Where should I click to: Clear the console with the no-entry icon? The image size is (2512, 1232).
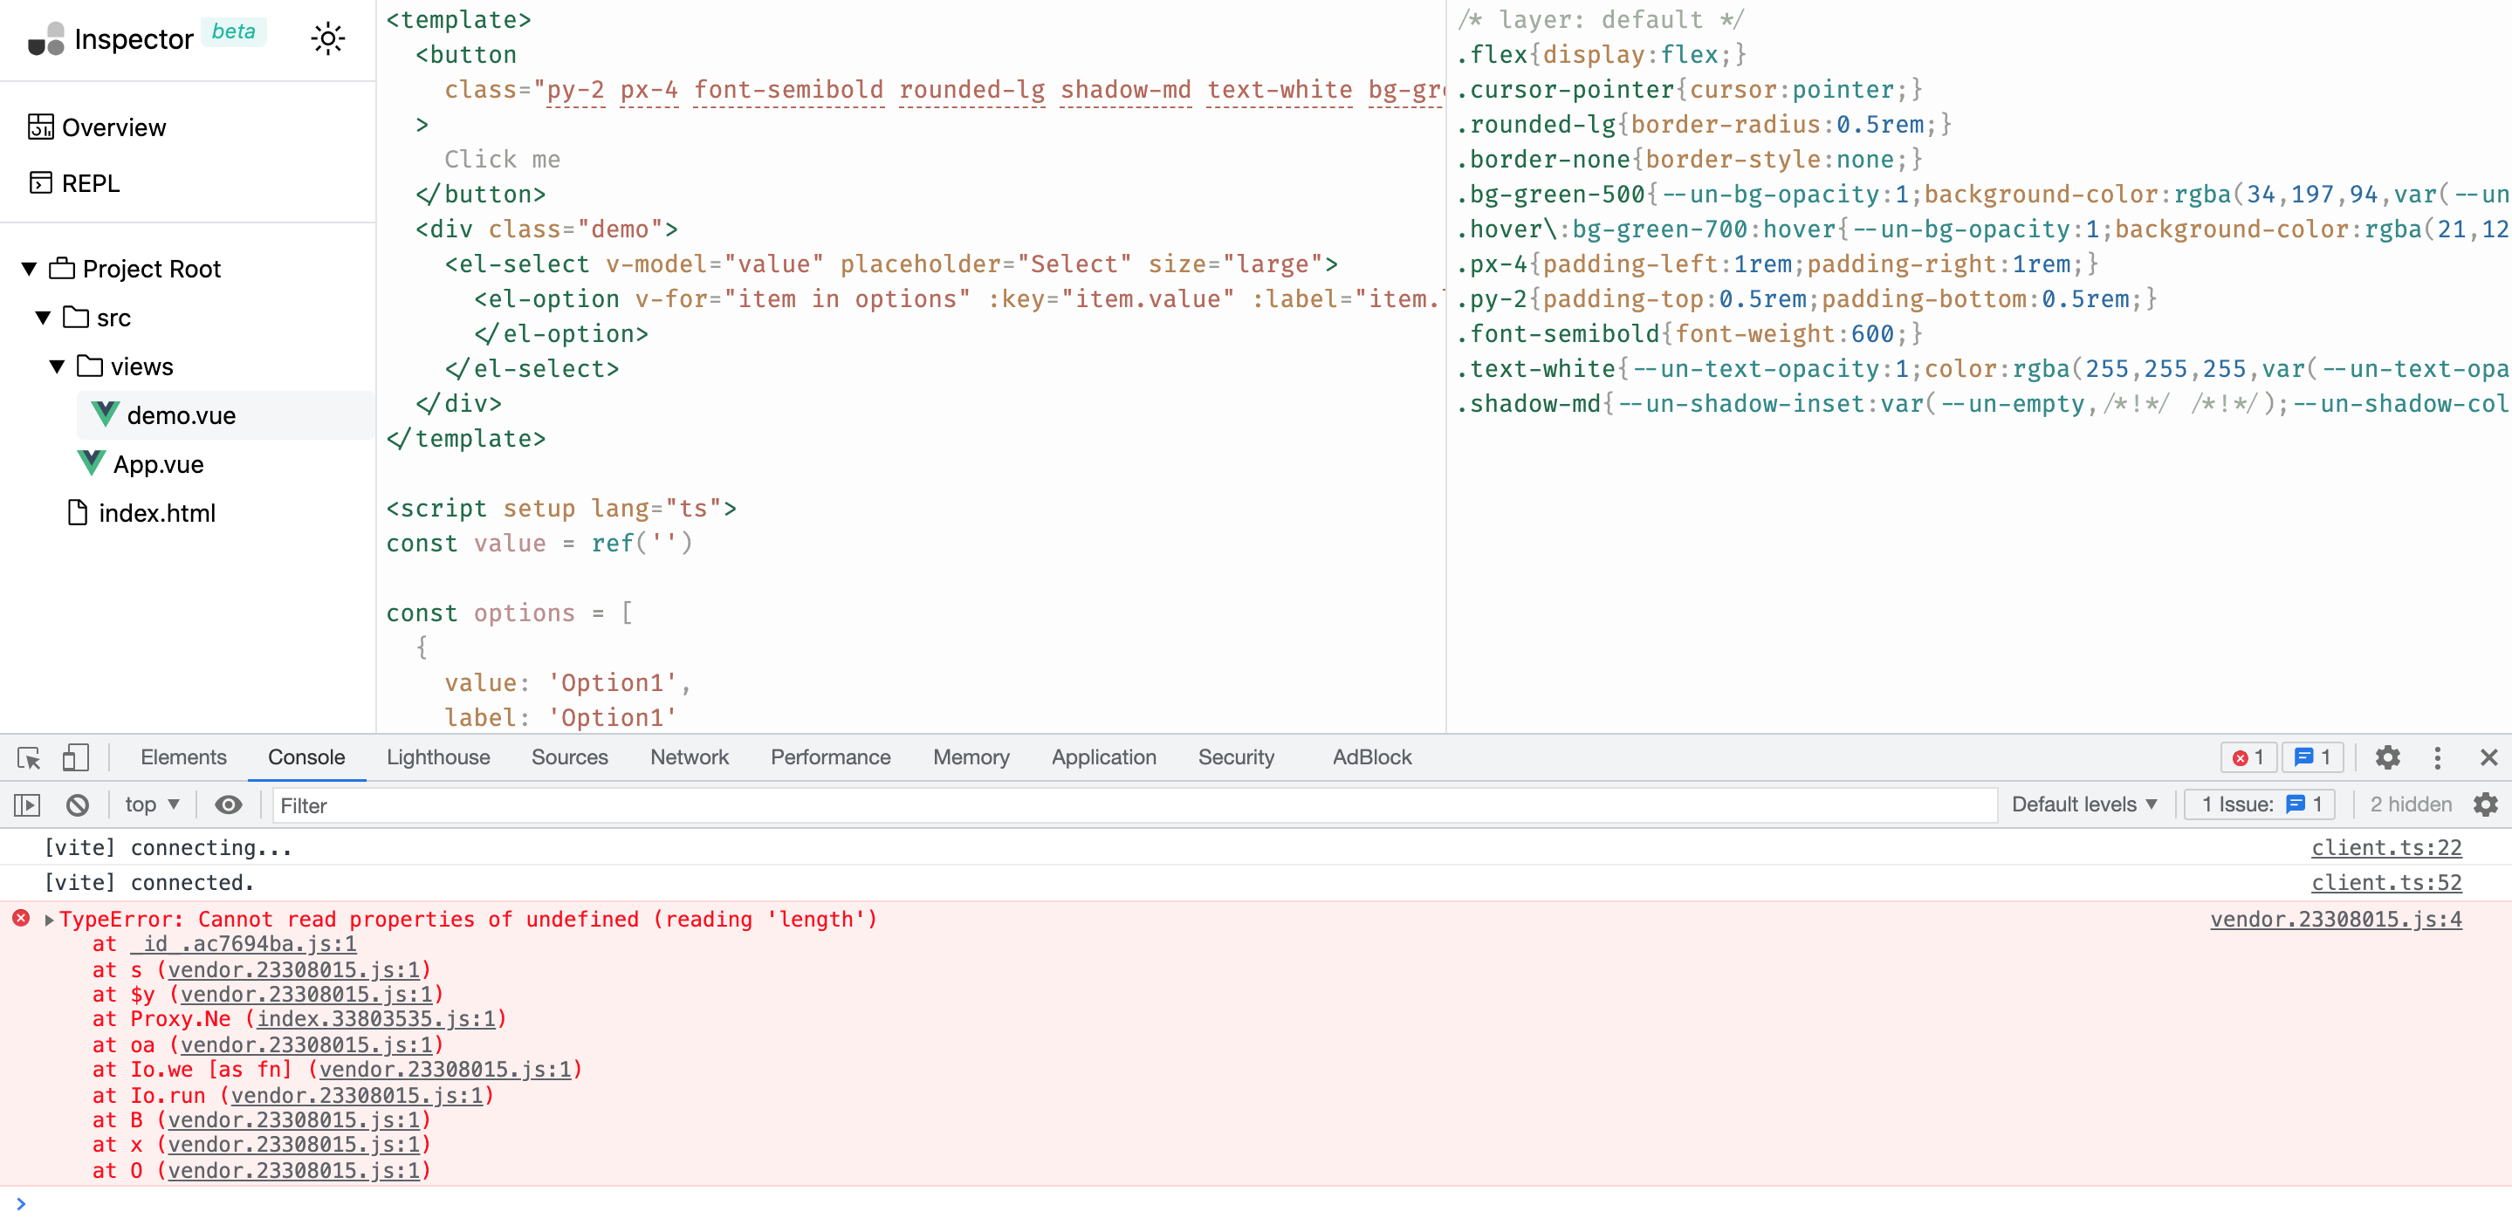tap(78, 805)
